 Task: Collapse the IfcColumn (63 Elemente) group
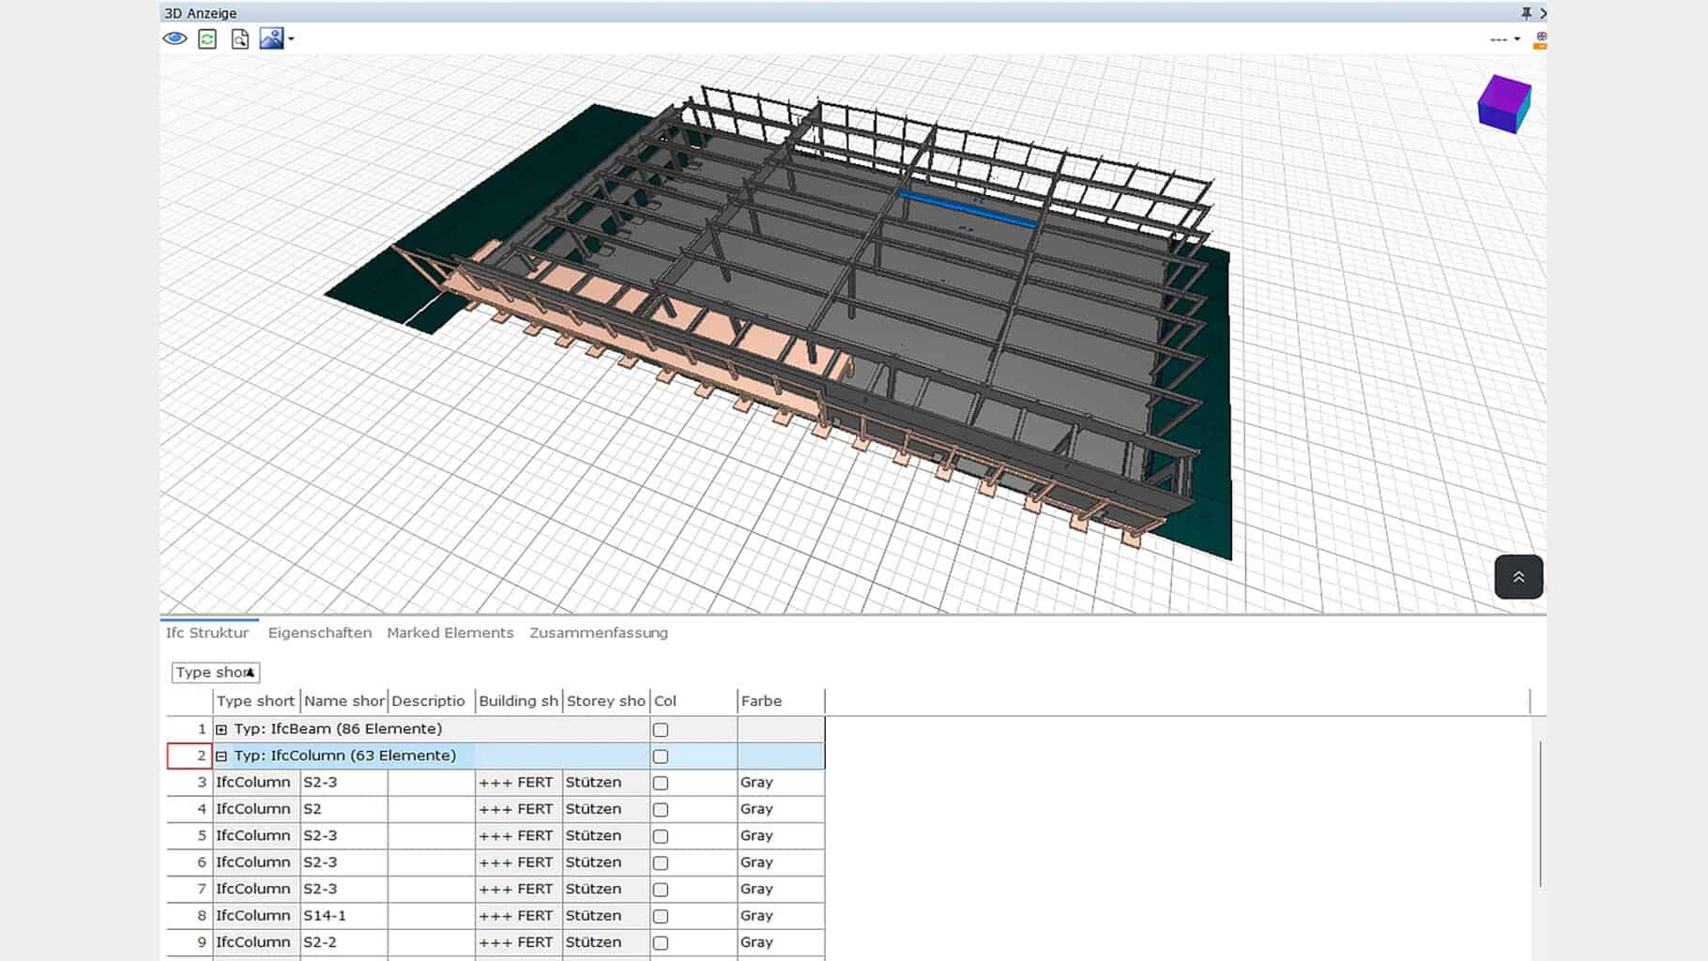coord(221,755)
